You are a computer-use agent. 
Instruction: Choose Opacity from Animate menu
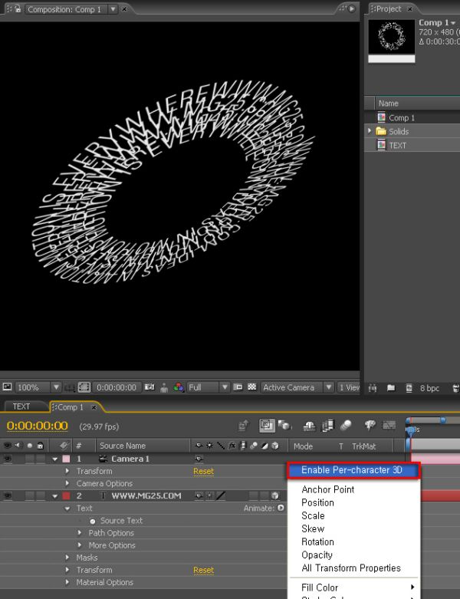coord(317,555)
